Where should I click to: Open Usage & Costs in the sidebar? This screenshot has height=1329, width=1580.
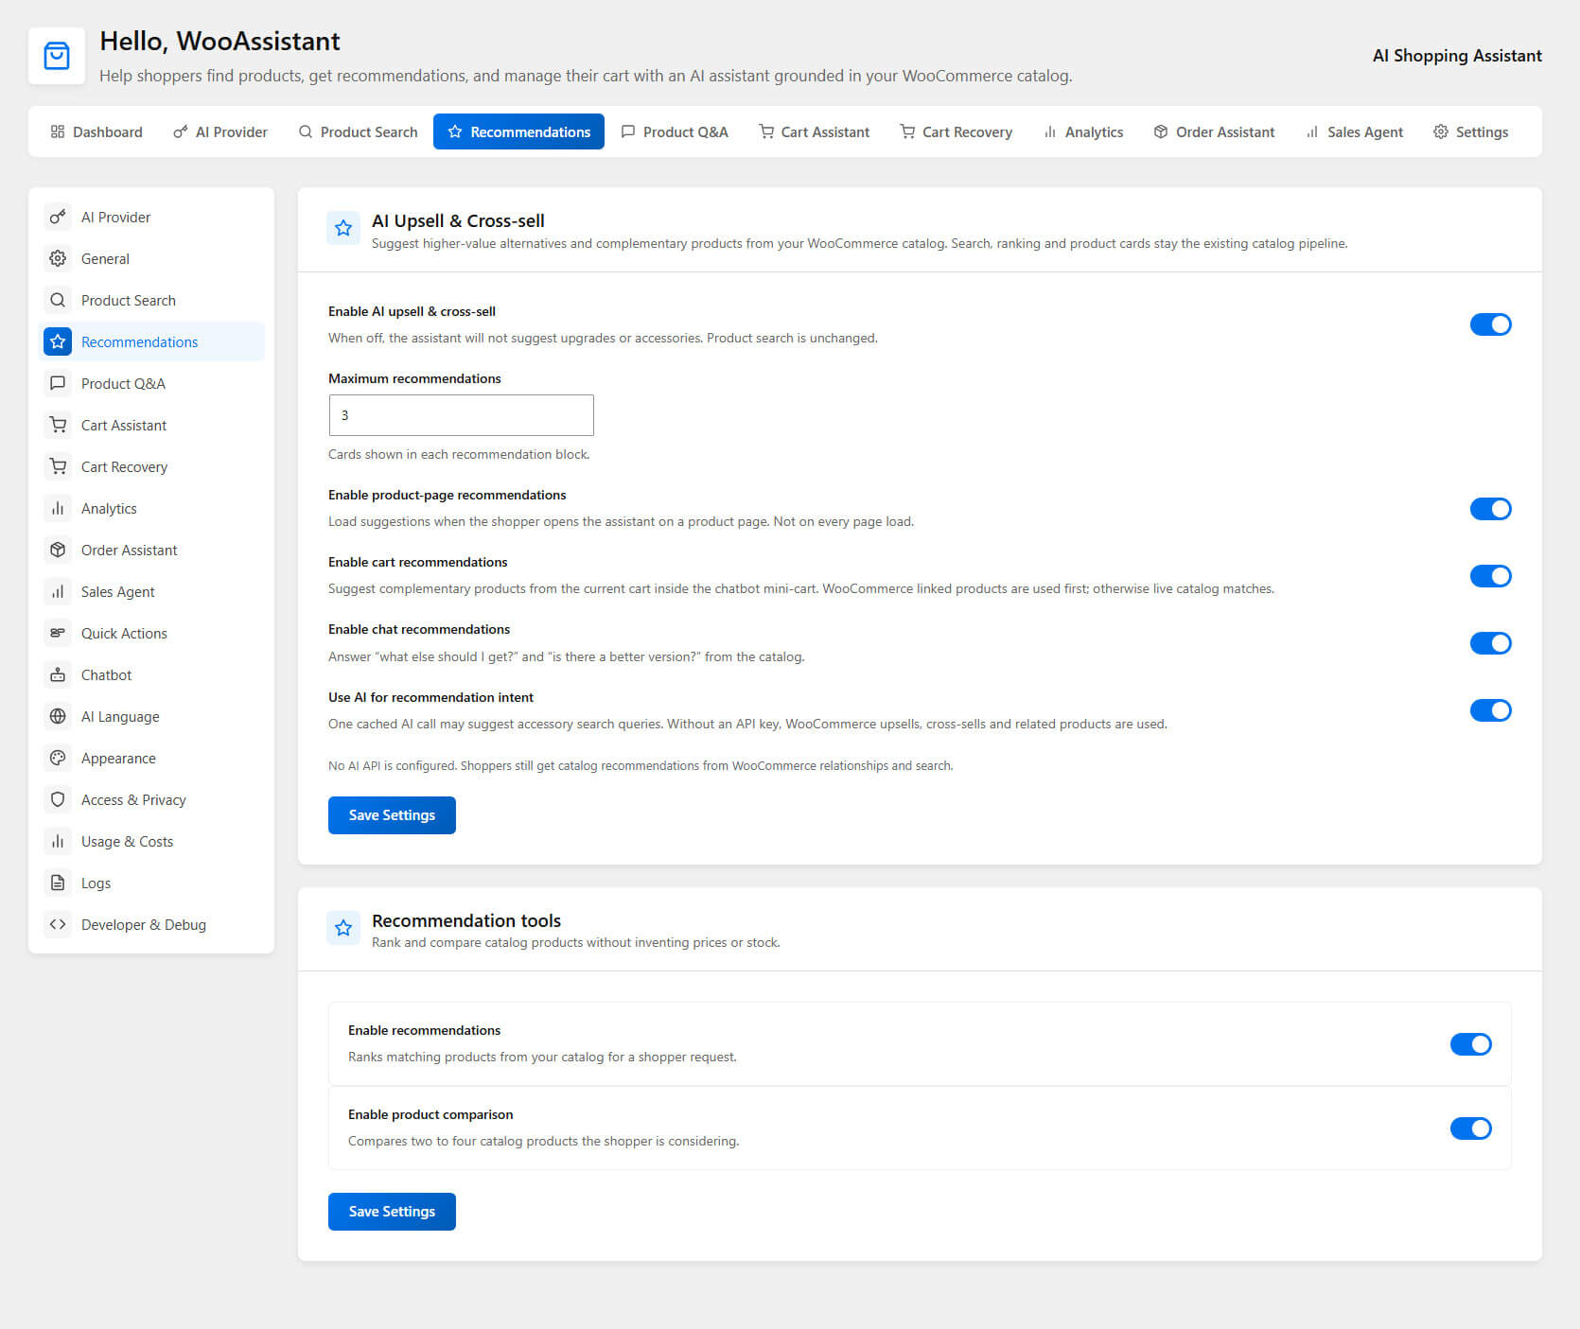[x=151, y=841]
